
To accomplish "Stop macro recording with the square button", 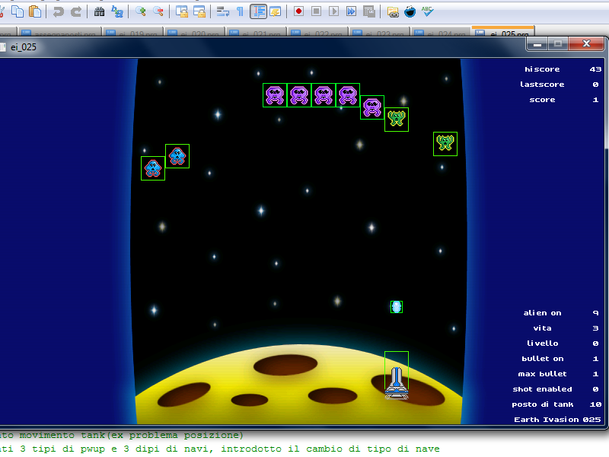I will pyautogui.click(x=316, y=11).
